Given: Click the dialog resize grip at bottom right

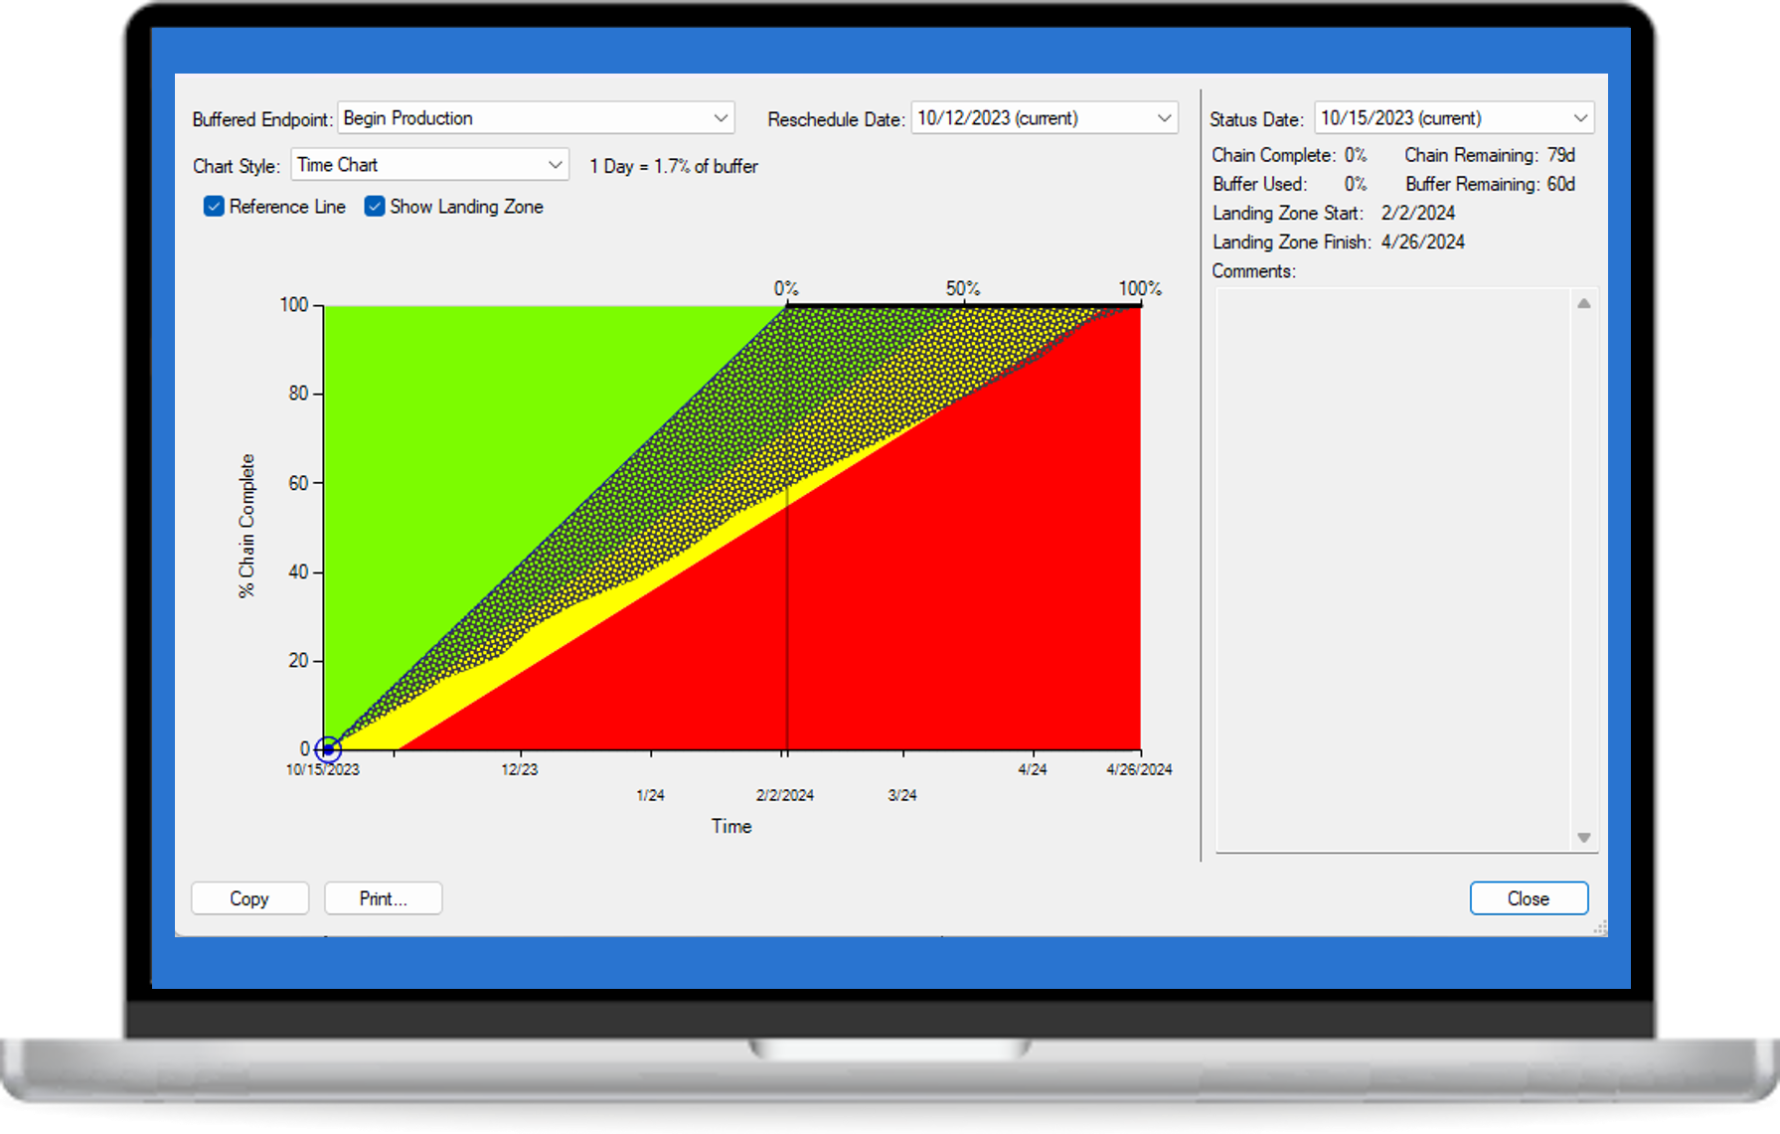Looking at the screenshot, I should 1600,929.
